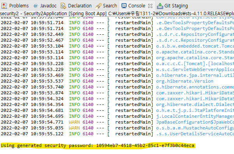Screen dimensions: 234x154
Task: Click the Problems tab icon
Action: [x=4, y=6]
